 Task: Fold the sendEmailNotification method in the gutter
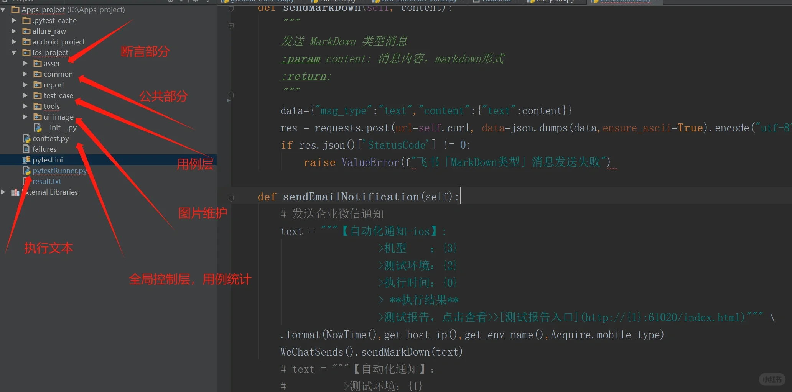point(231,198)
